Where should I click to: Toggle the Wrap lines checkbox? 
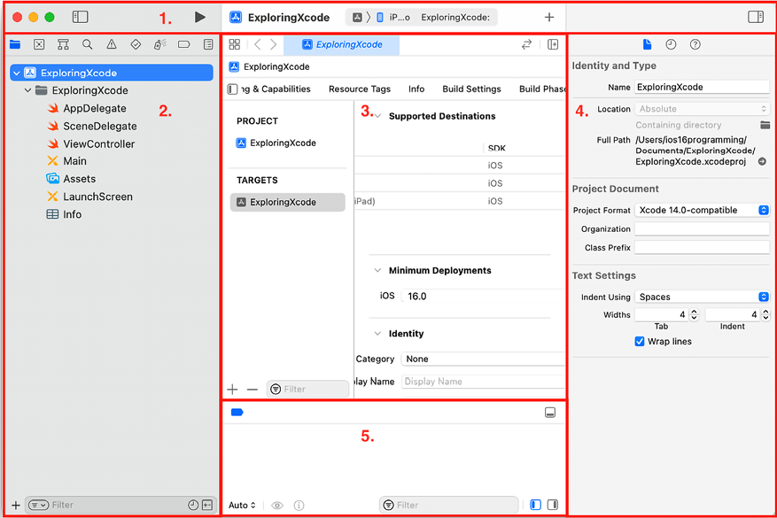(x=640, y=342)
